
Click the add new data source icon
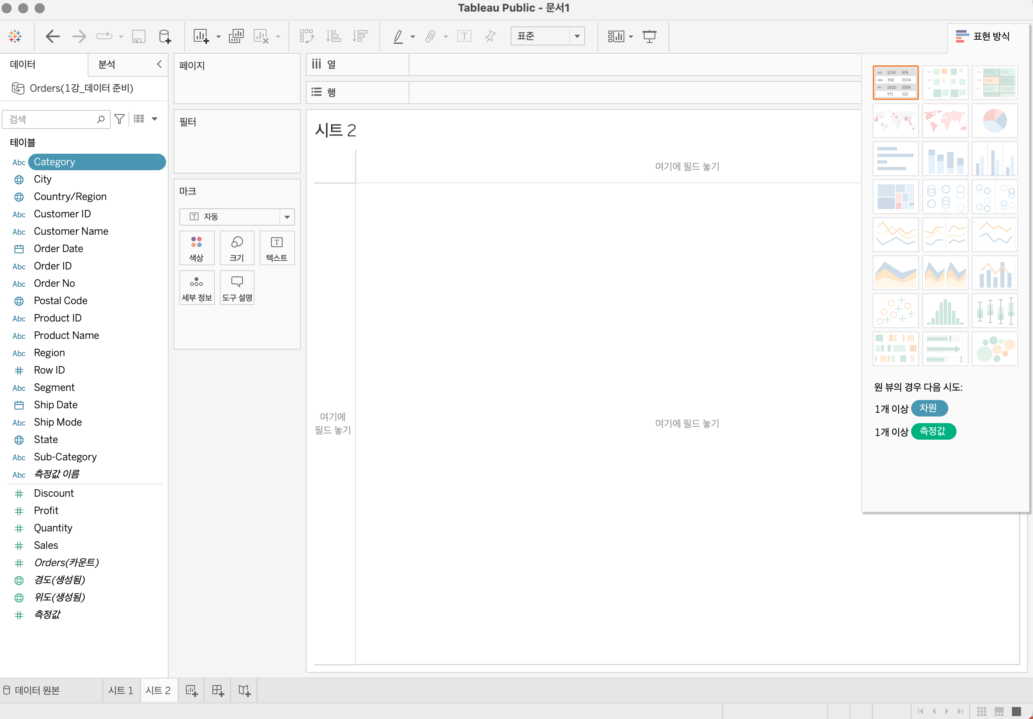165,36
